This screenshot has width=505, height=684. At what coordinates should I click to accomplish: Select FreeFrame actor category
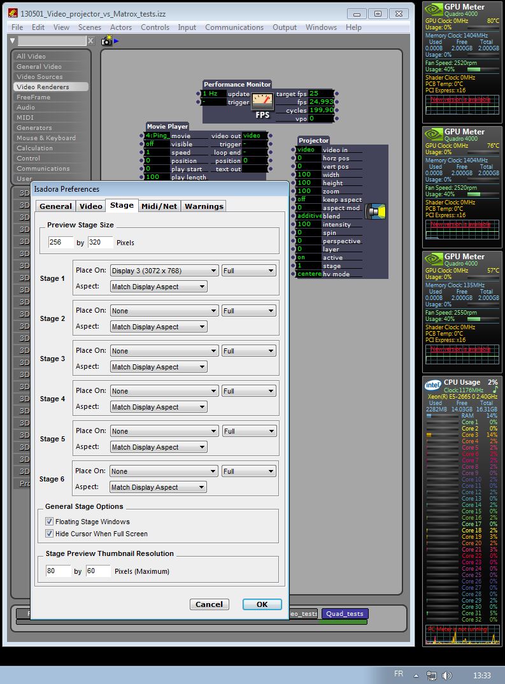point(51,97)
